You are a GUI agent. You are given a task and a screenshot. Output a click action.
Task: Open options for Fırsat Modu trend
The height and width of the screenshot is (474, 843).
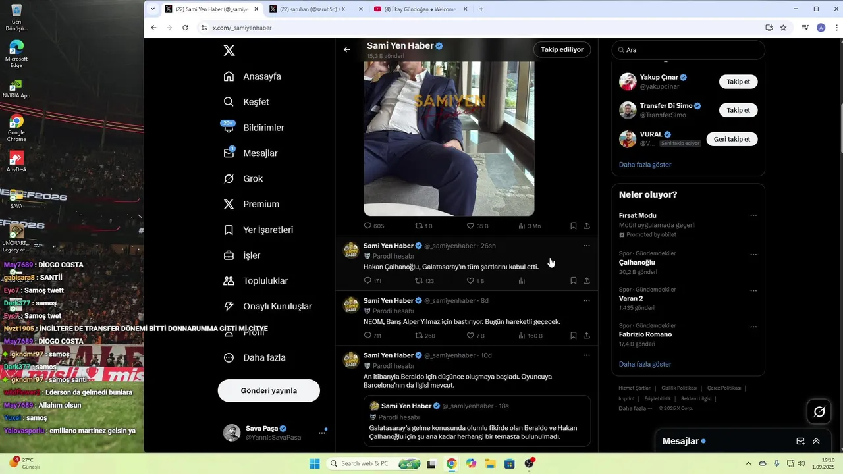pos(753,215)
